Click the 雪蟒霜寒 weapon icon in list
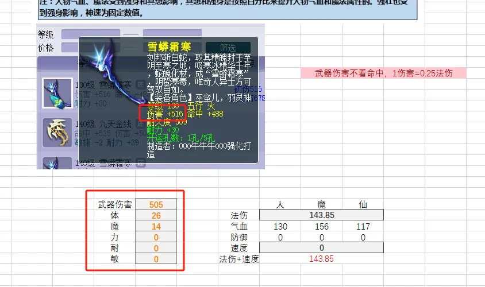This screenshot has height=287, width=485. click(x=57, y=93)
